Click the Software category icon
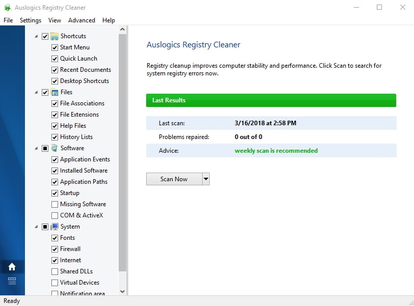Screen dimensions: 414x306 54,148
